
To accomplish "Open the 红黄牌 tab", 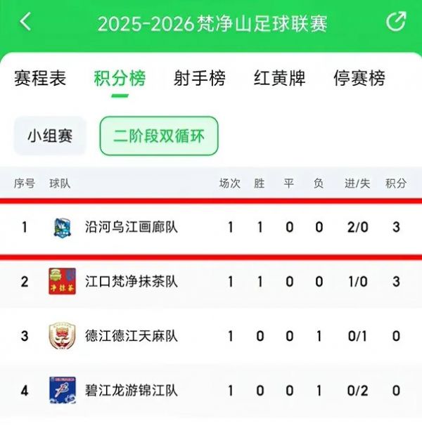I will pyautogui.click(x=280, y=78).
